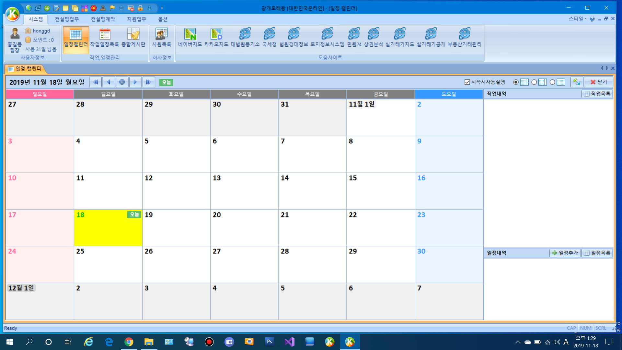The height and width of the screenshot is (350, 622).
Task: Launch 카카오지도 map shortcut
Action: coord(216,38)
